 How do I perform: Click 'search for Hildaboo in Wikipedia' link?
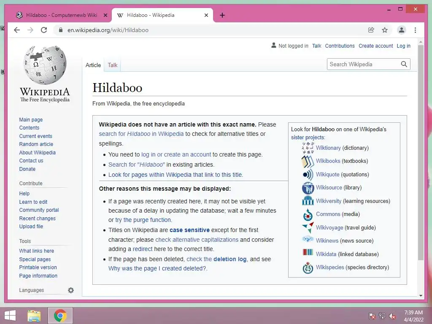click(141, 134)
